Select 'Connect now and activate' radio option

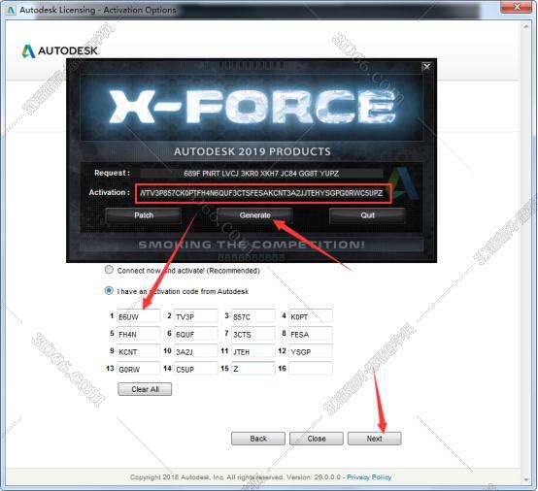point(109,270)
